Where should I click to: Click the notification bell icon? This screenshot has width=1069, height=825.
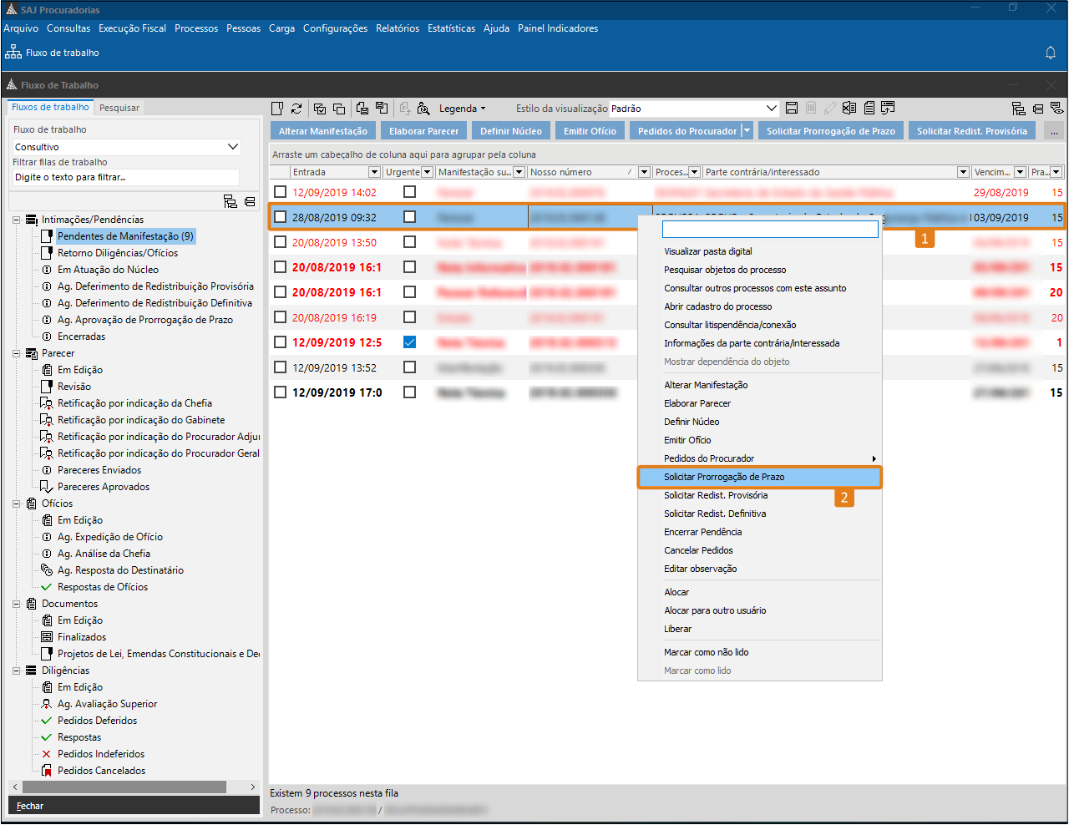point(1051,53)
